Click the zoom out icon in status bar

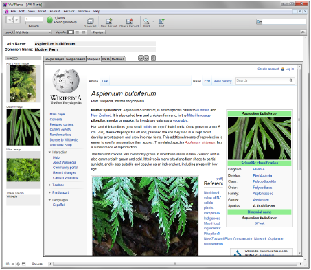[x=13, y=264]
